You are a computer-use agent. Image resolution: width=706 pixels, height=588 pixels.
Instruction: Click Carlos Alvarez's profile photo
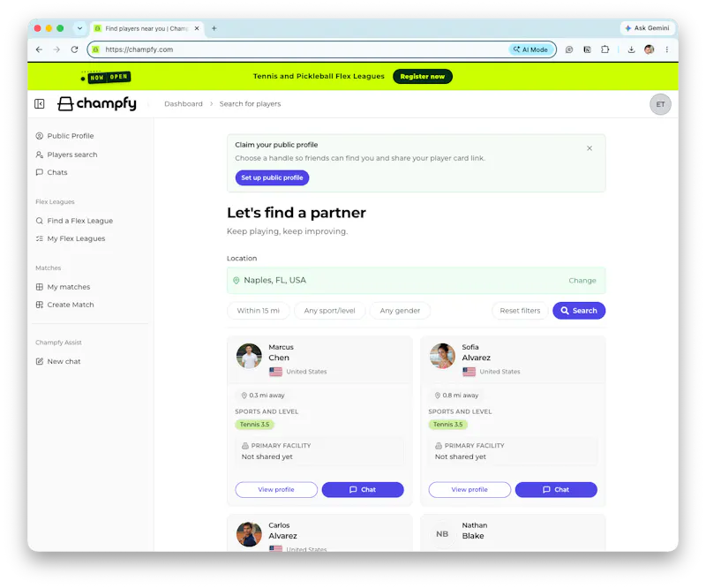(249, 534)
